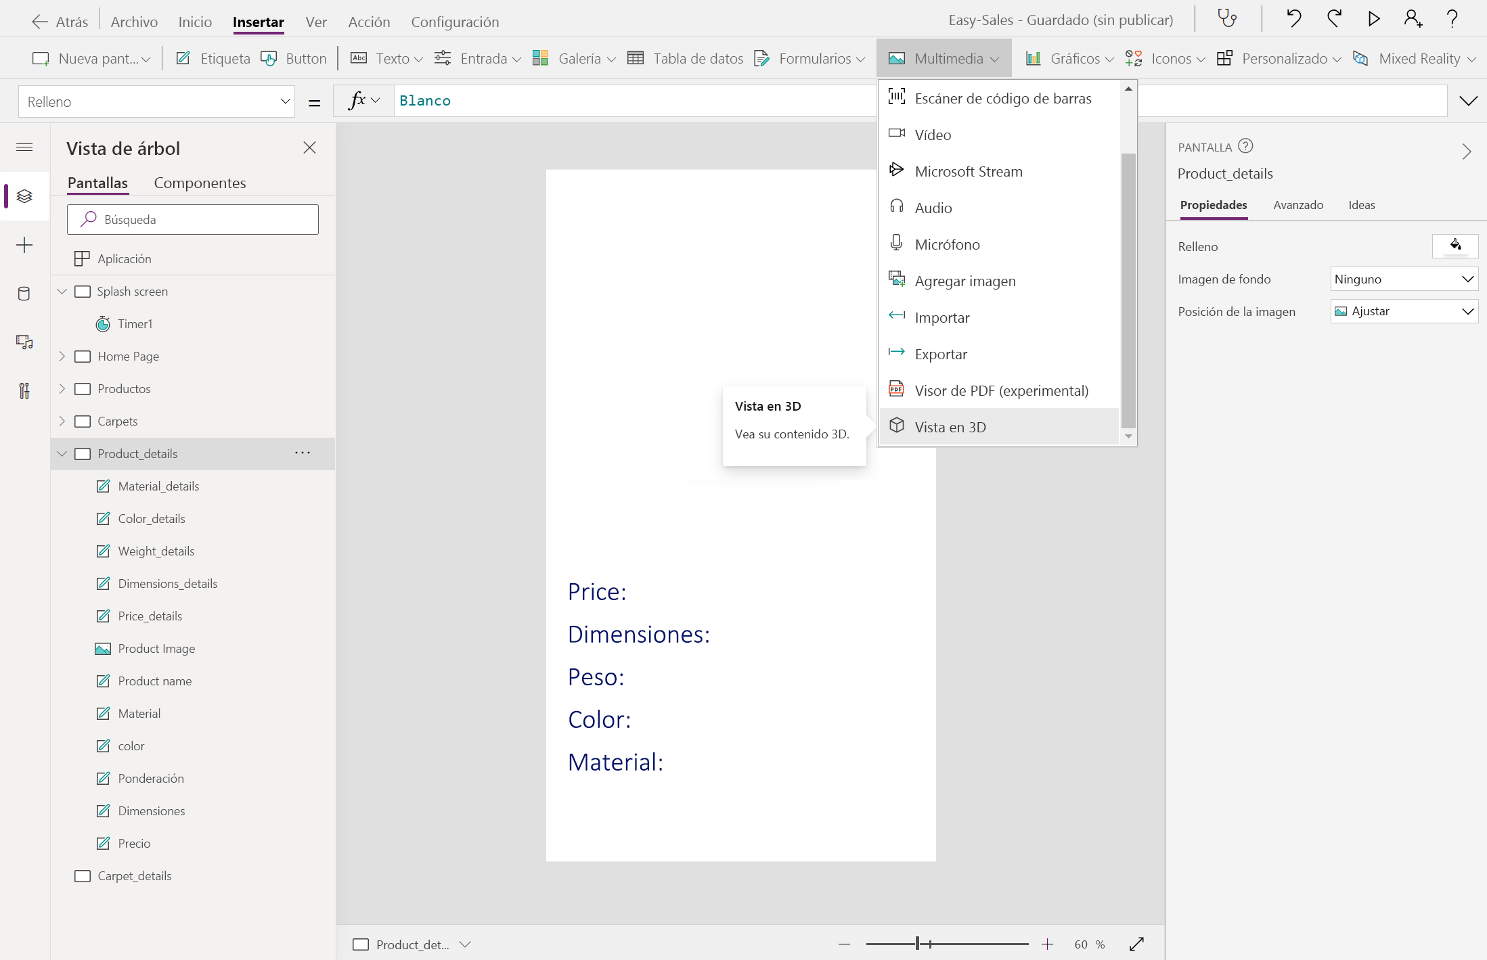
Task: Click the Share user icon
Action: point(1413,19)
